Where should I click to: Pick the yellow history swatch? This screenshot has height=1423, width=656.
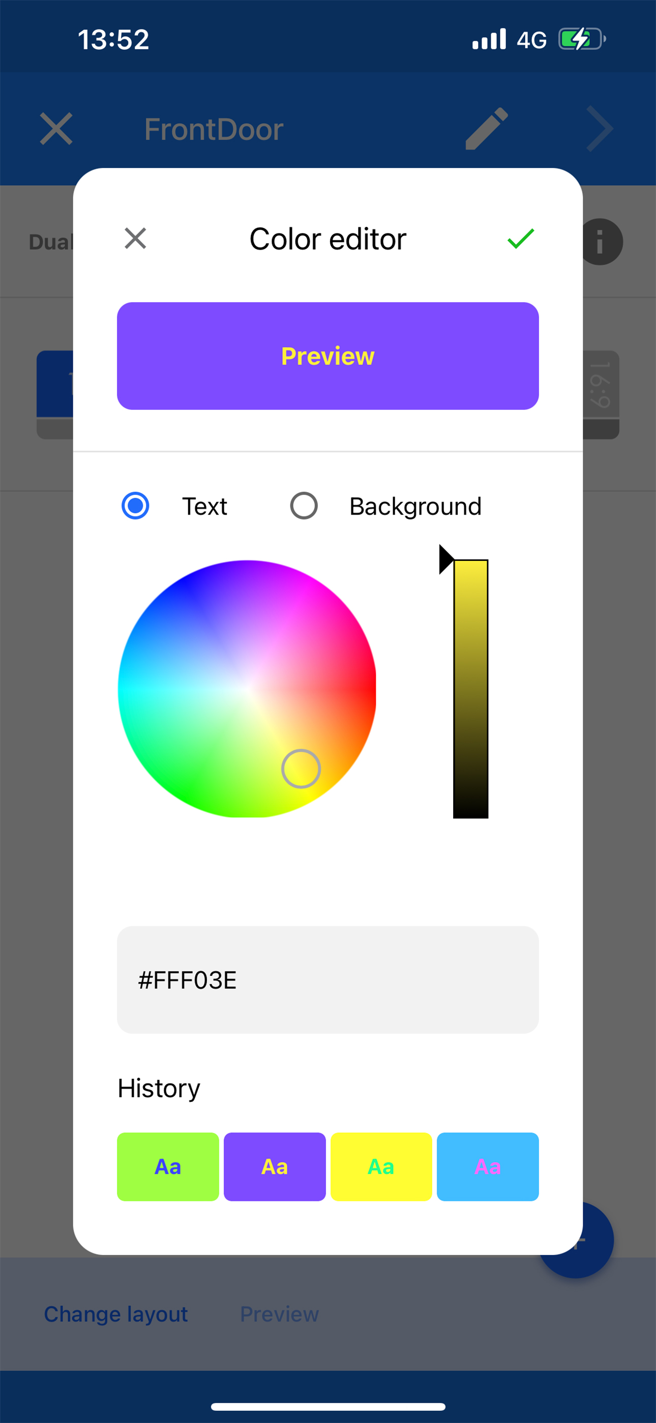[x=381, y=1166]
